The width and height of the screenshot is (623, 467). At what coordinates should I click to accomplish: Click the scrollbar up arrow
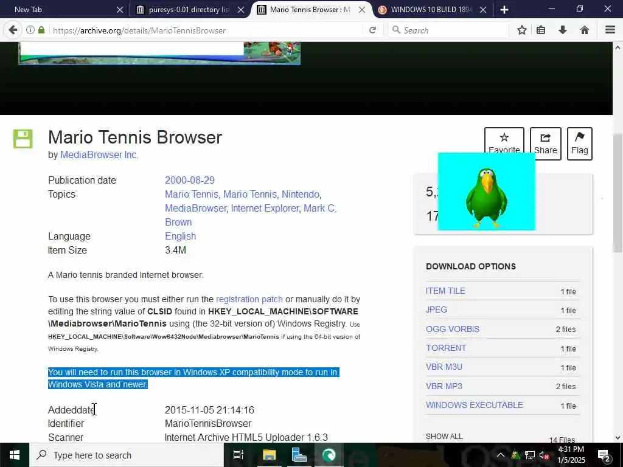tap(618, 47)
